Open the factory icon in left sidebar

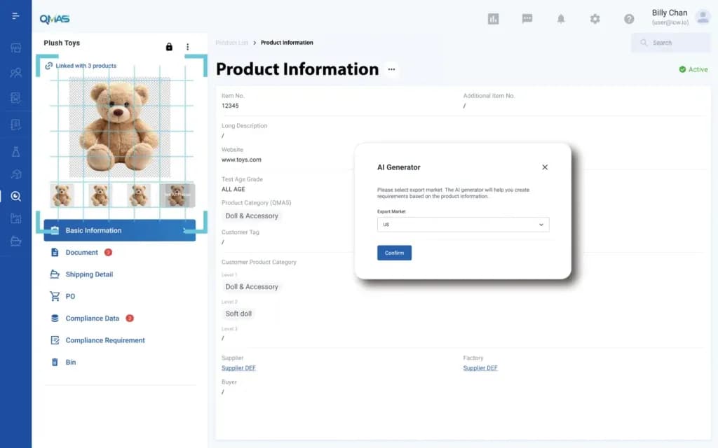(15, 218)
